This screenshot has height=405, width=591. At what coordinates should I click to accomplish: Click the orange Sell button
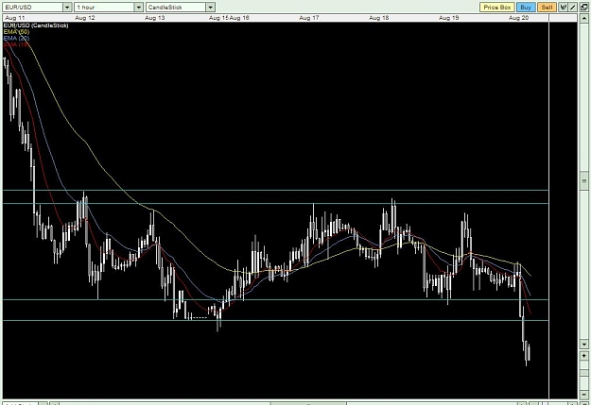coord(547,8)
